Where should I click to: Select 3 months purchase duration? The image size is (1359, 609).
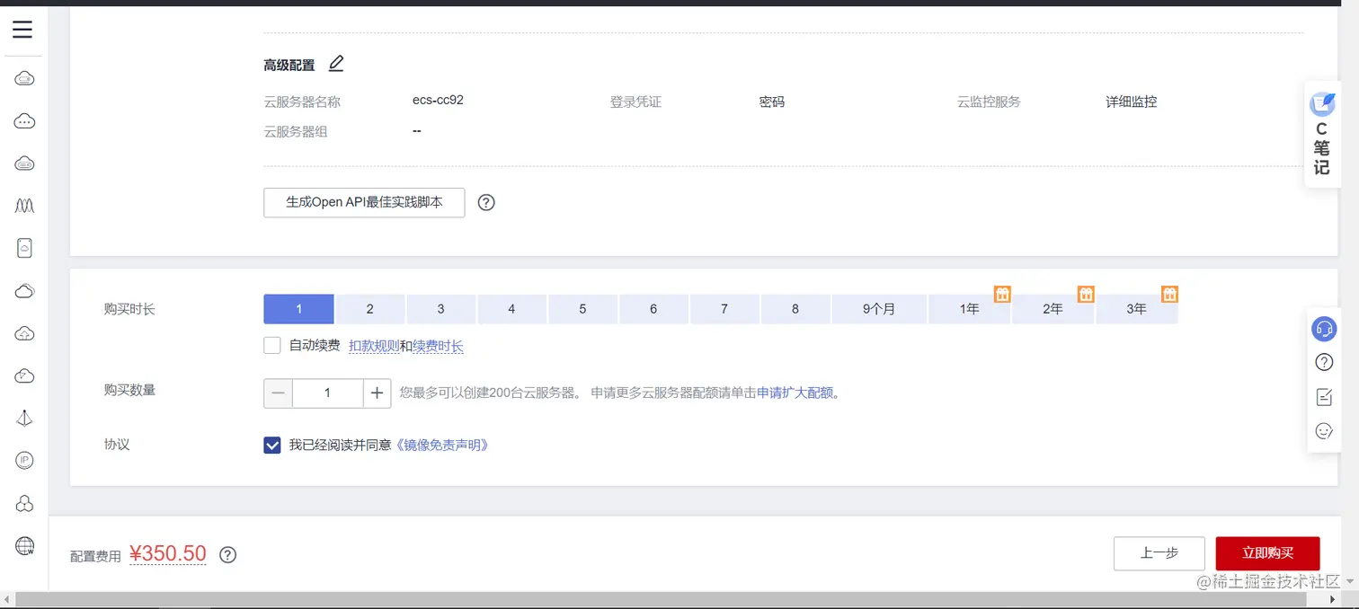[x=440, y=309]
